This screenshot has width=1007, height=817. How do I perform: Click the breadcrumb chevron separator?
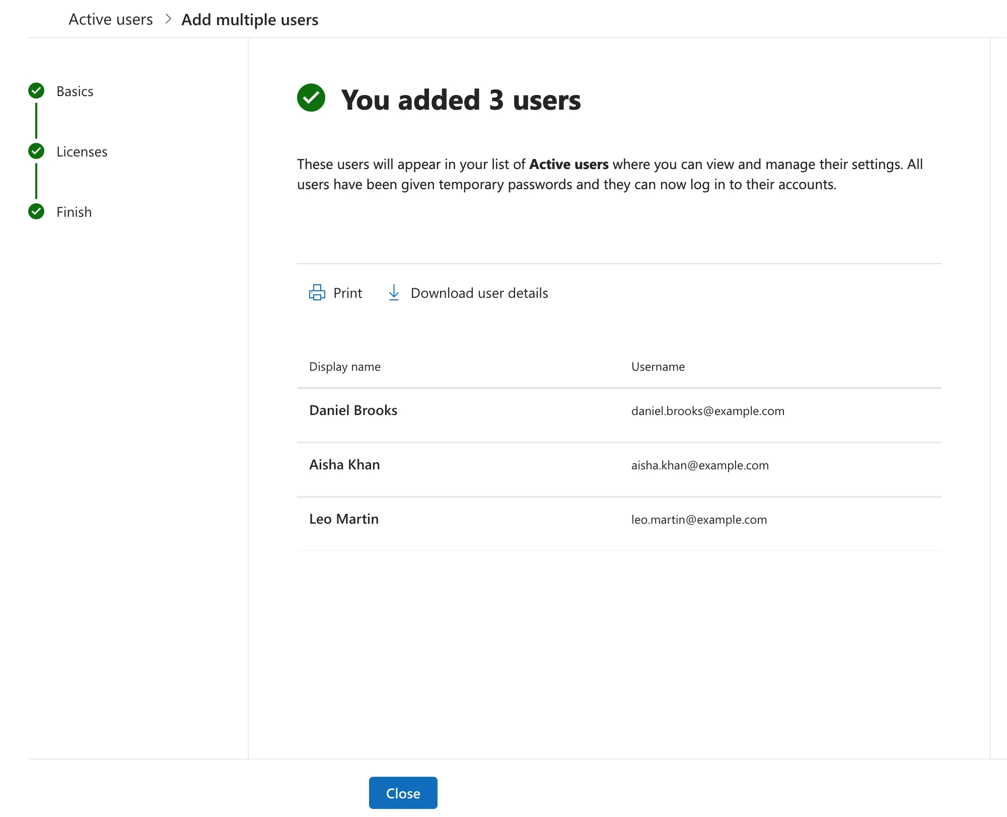click(168, 20)
